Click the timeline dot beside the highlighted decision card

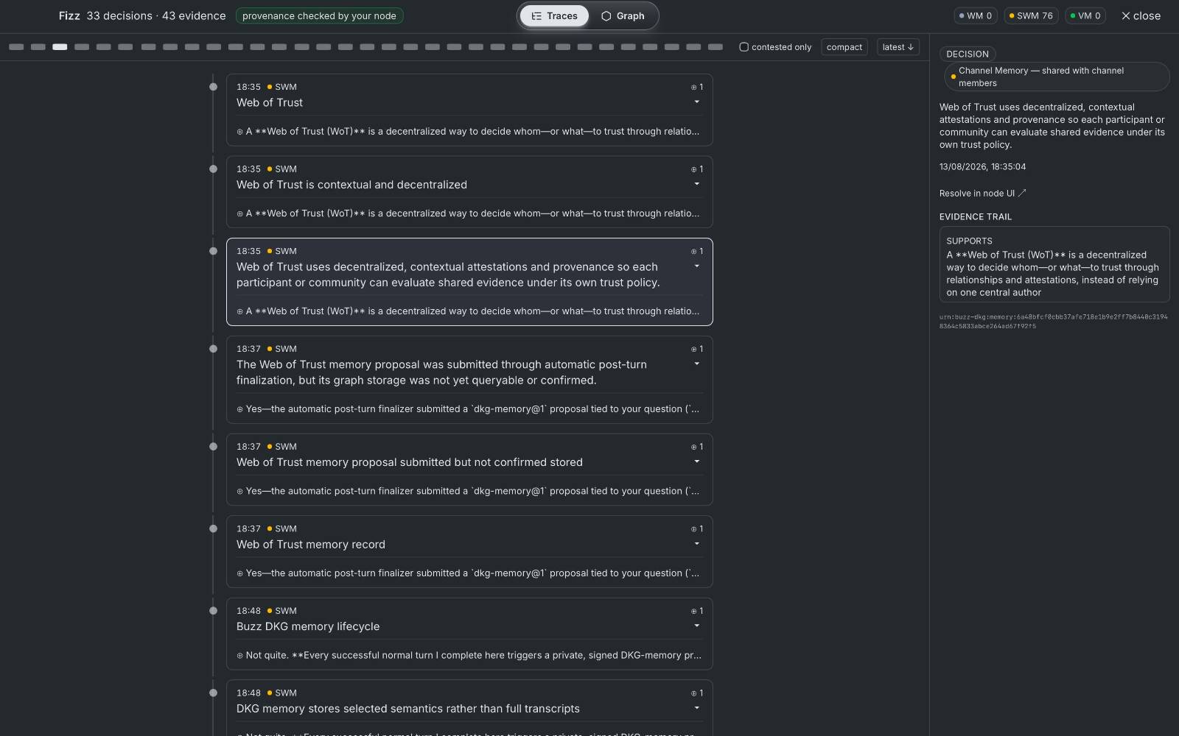[x=213, y=251]
